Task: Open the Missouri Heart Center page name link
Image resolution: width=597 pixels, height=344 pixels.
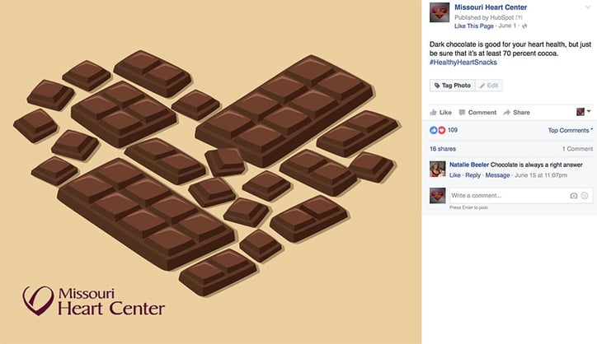Action: coord(491,7)
